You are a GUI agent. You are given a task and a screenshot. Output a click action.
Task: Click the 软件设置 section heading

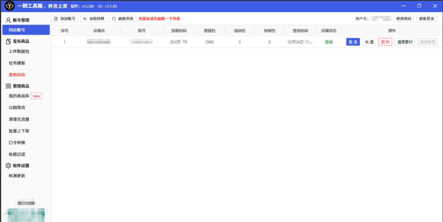pos(21,166)
